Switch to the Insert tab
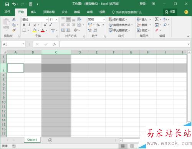192x149 pixels. [x=33, y=12]
